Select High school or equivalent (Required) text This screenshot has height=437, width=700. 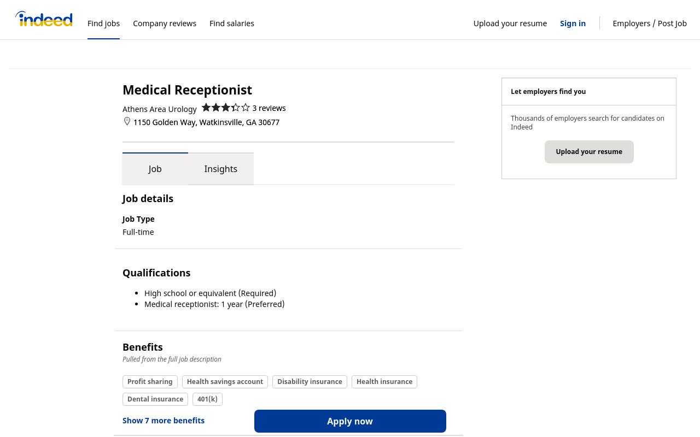210,293
